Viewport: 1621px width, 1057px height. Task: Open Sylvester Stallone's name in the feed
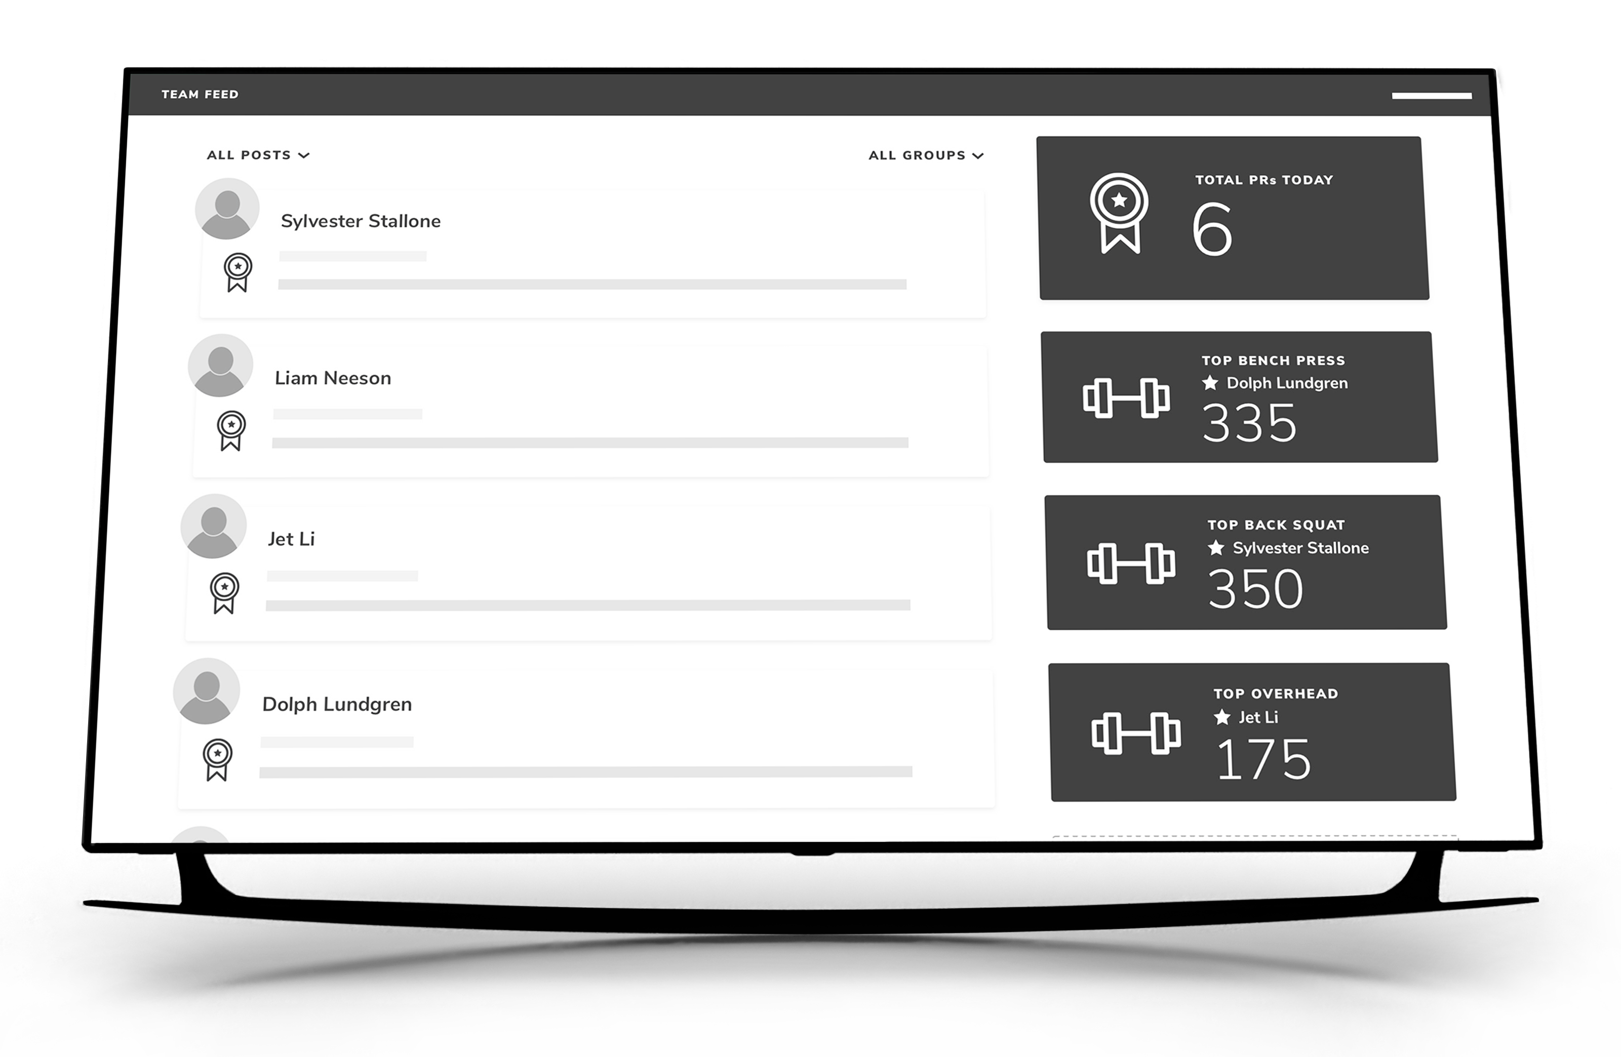[x=360, y=221]
